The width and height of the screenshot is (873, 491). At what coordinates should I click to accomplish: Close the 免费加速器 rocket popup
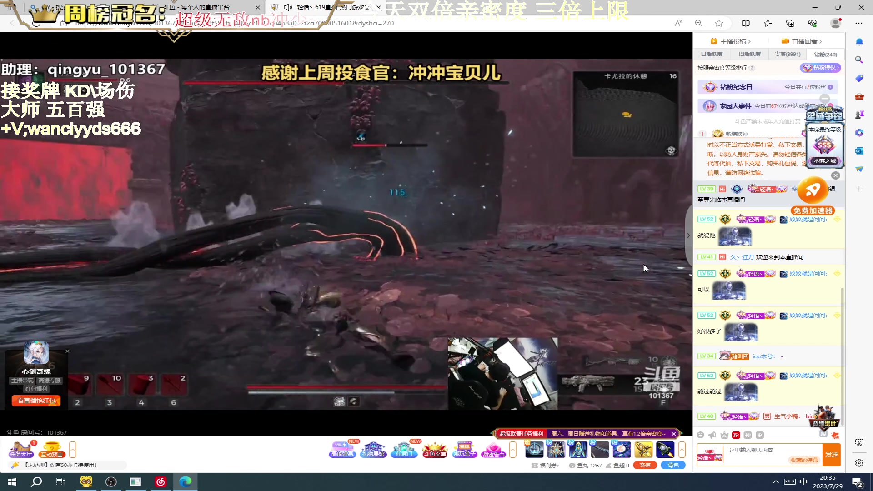pos(836,175)
